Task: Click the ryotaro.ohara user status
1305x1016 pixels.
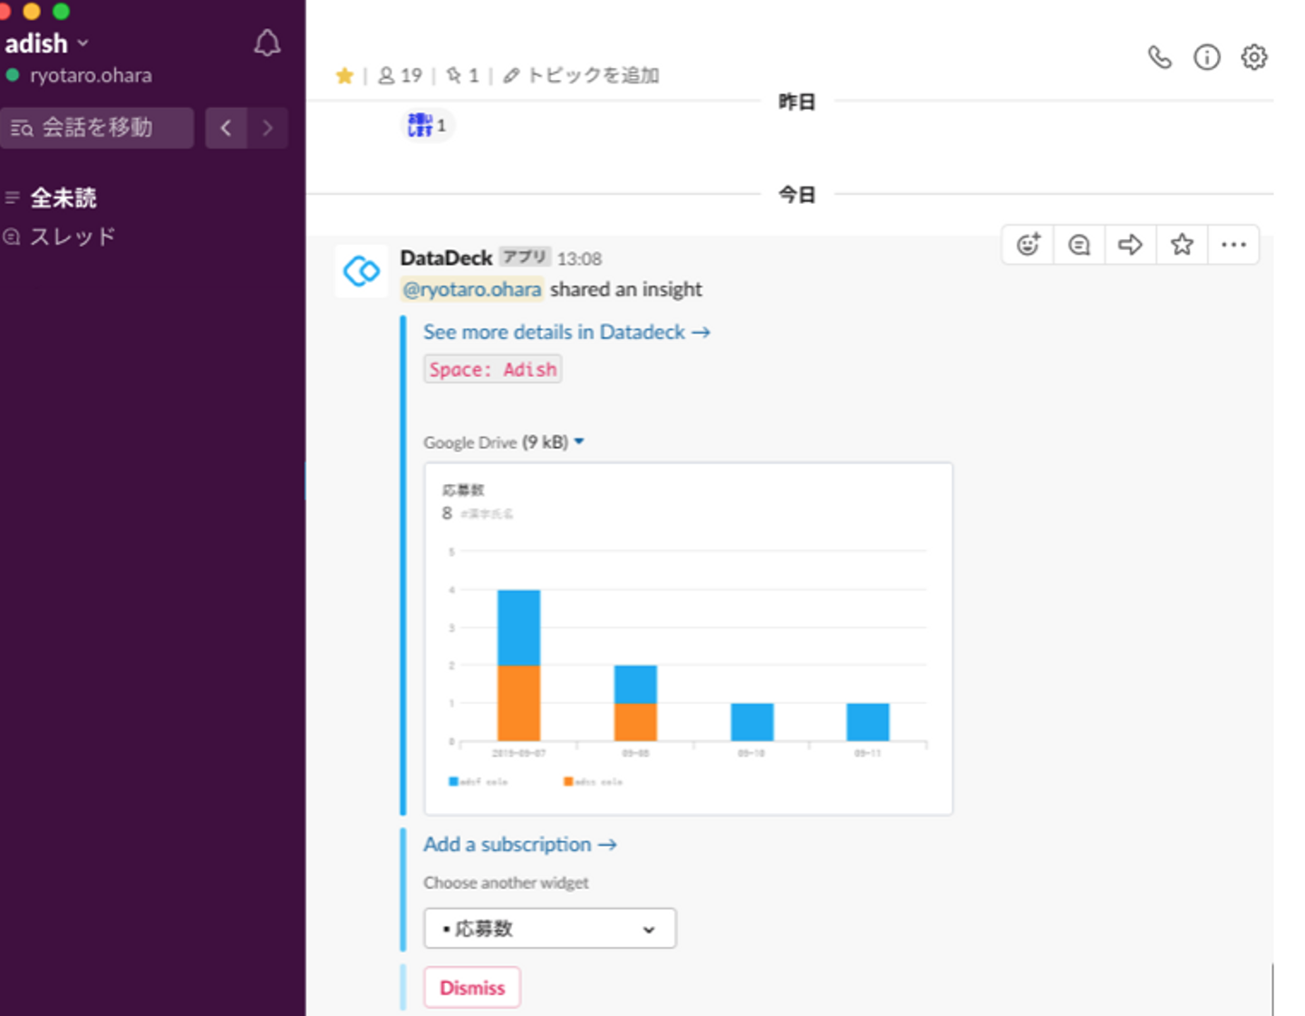Action: [79, 75]
